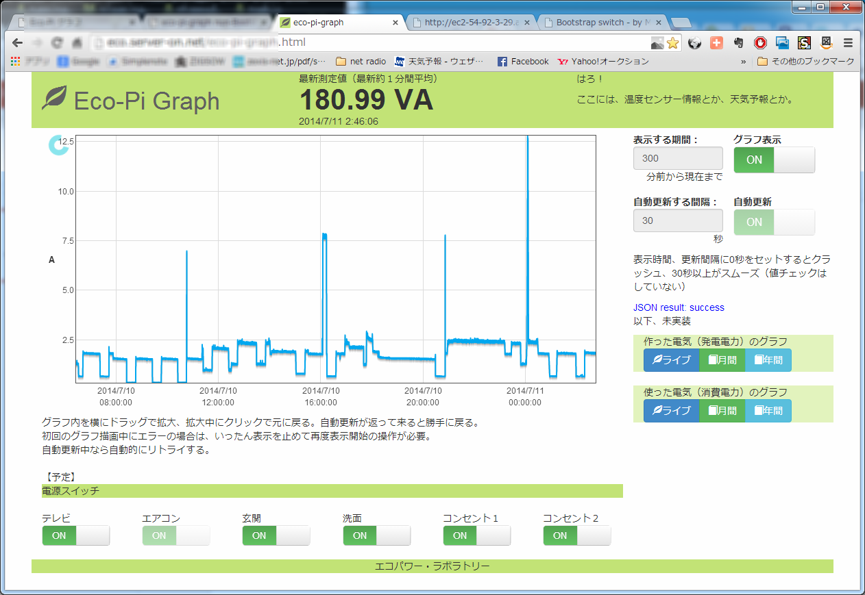Expand the hidden bookmarks overflow chevron
Screen dimensions: 865x595
(x=744, y=62)
